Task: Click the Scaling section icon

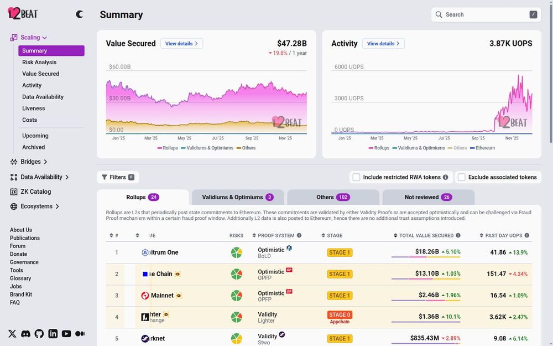Action: (x=14, y=38)
